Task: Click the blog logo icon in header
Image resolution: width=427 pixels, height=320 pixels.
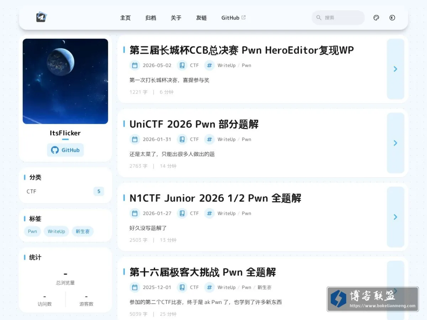Action: click(x=42, y=17)
